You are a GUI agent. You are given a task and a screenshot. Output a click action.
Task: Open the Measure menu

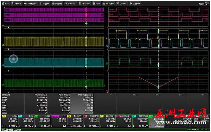point(84,4)
